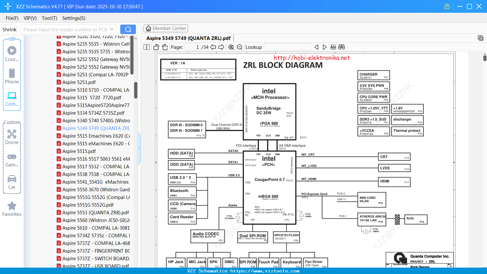487x274 pixels.
Task: Open the Settings(S) menu
Action: click(74, 18)
